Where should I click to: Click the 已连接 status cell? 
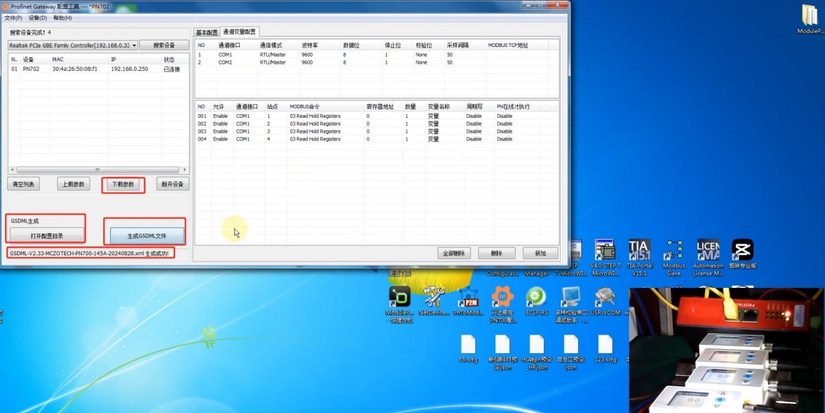click(171, 68)
